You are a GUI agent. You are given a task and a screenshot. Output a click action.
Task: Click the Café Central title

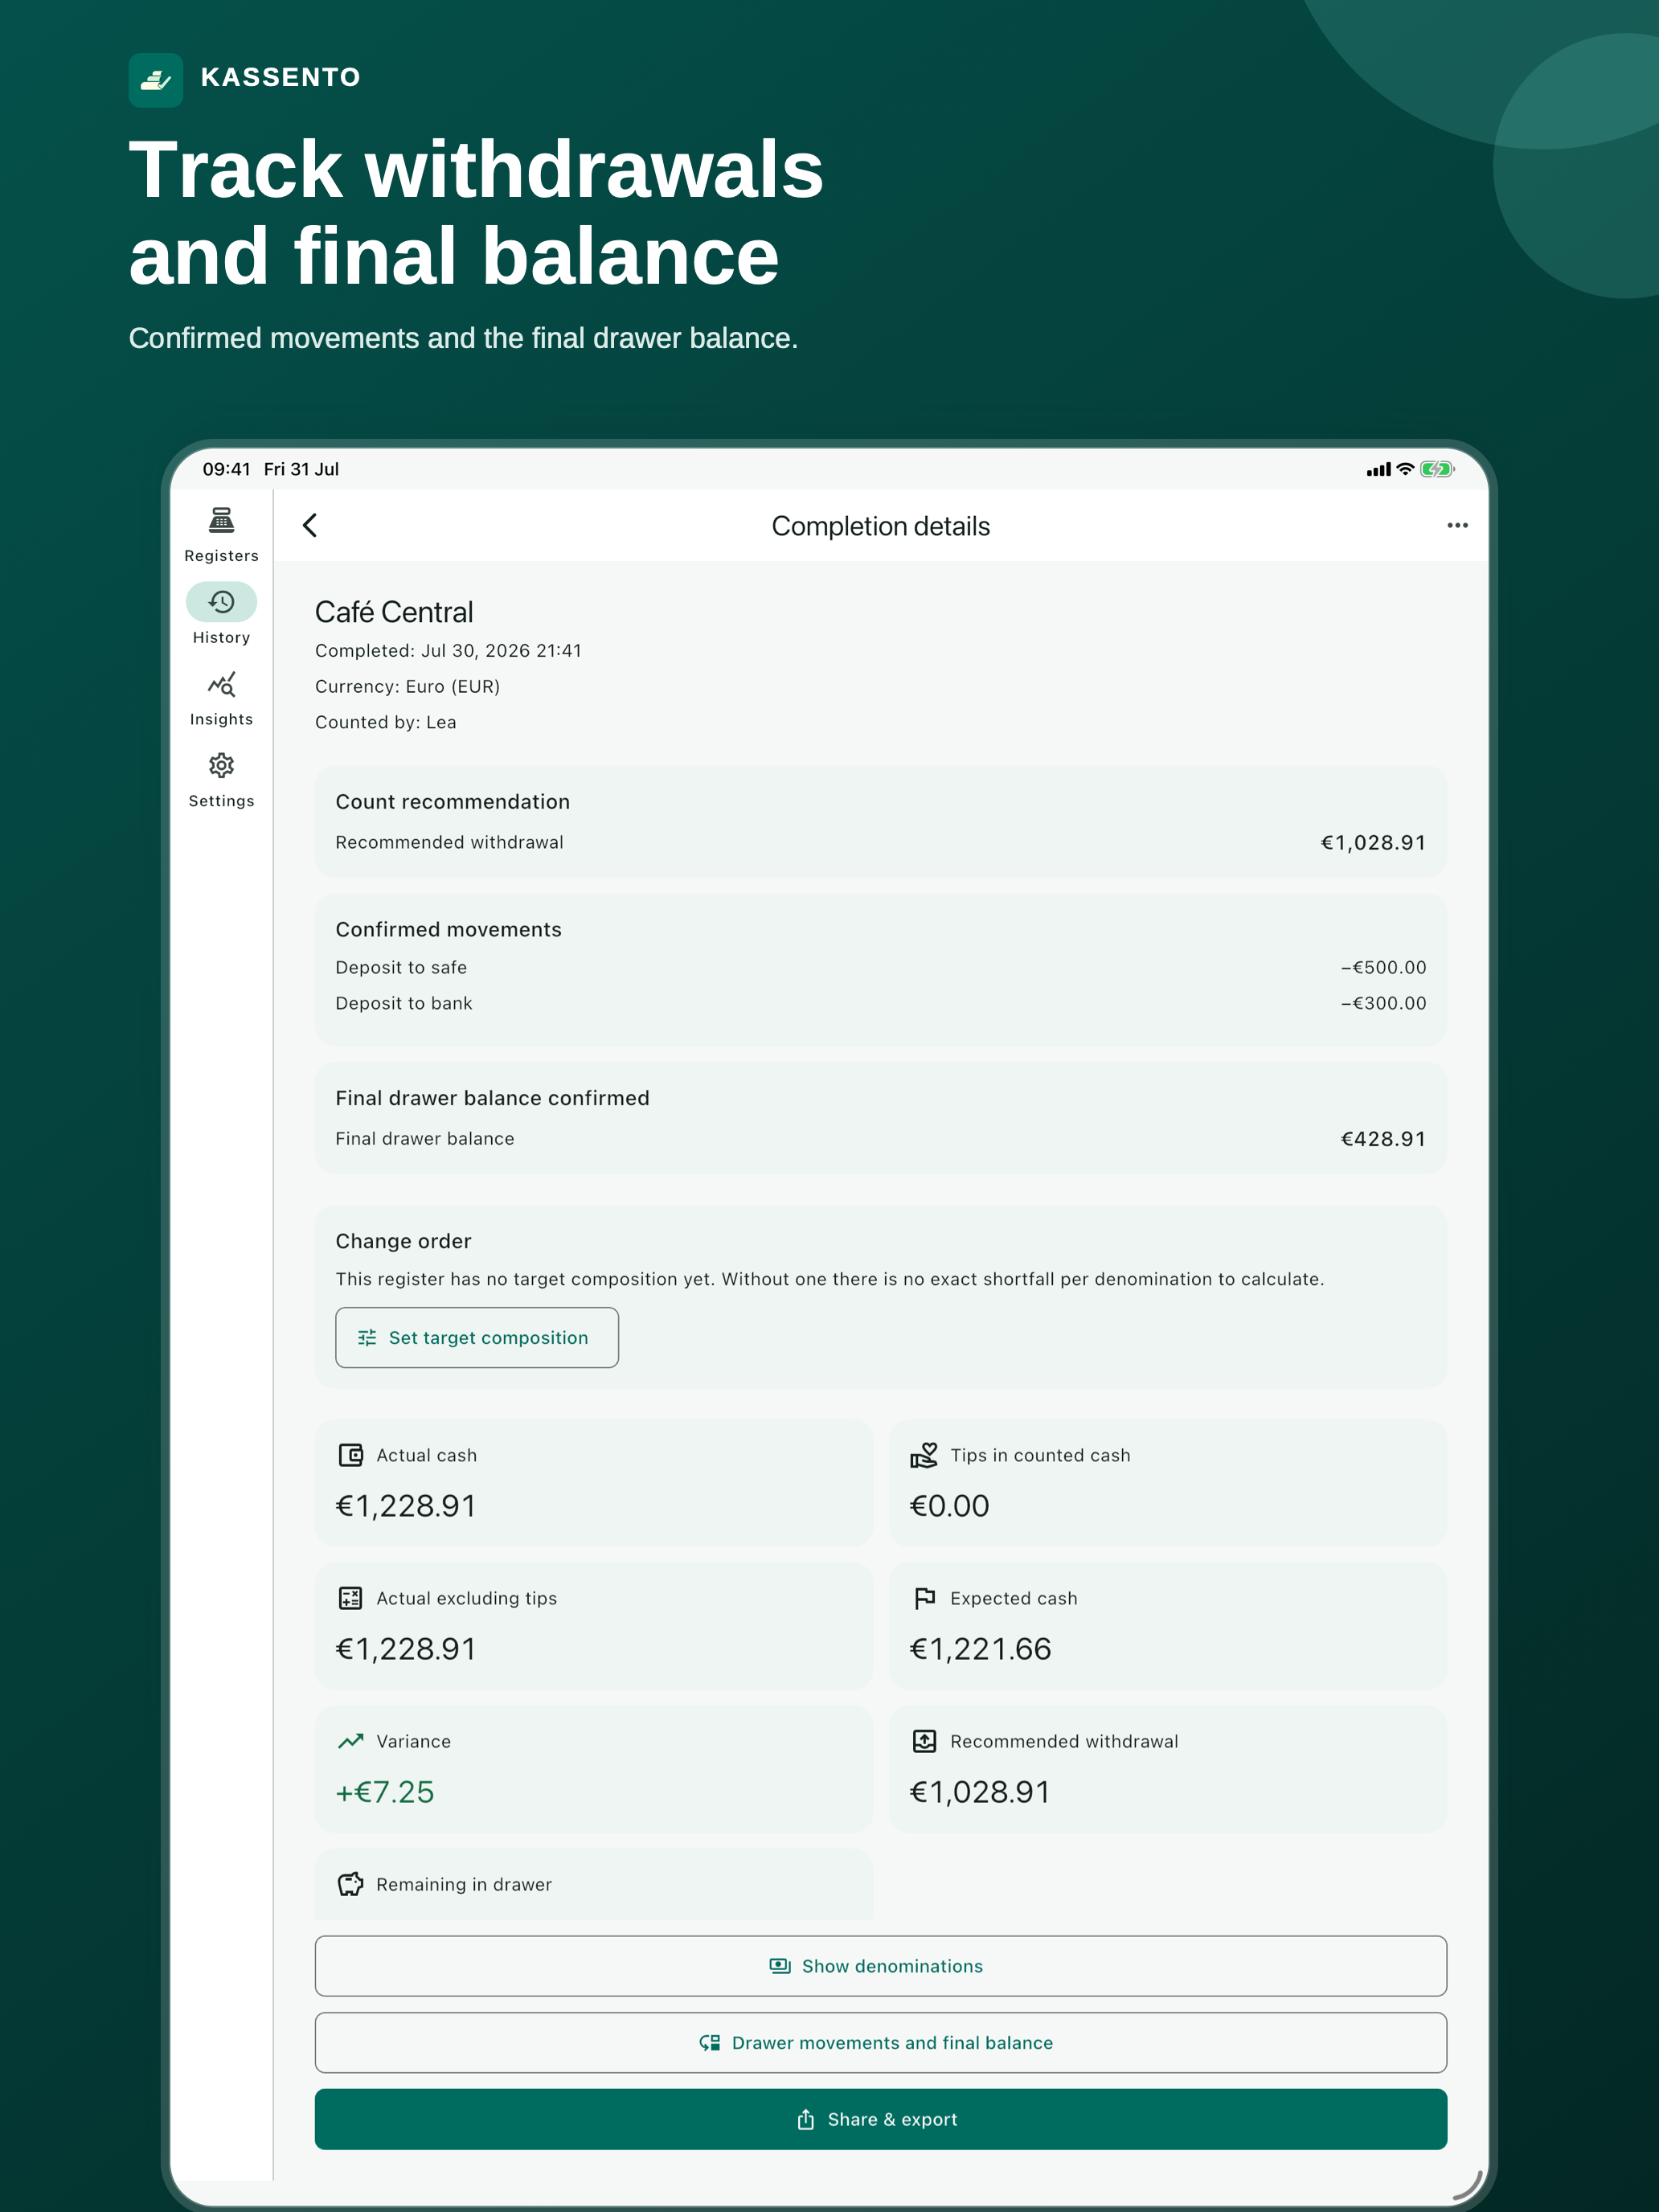pos(394,612)
